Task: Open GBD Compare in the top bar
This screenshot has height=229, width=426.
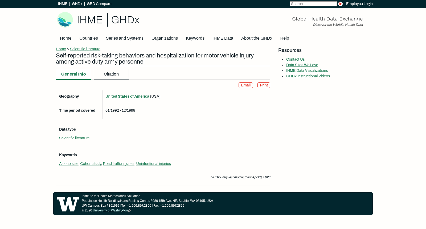Action: click(x=99, y=4)
